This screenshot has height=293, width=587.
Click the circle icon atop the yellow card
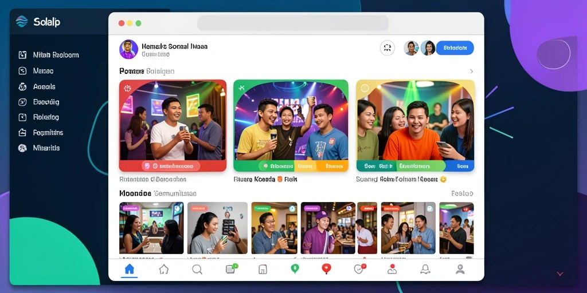(x=365, y=88)
